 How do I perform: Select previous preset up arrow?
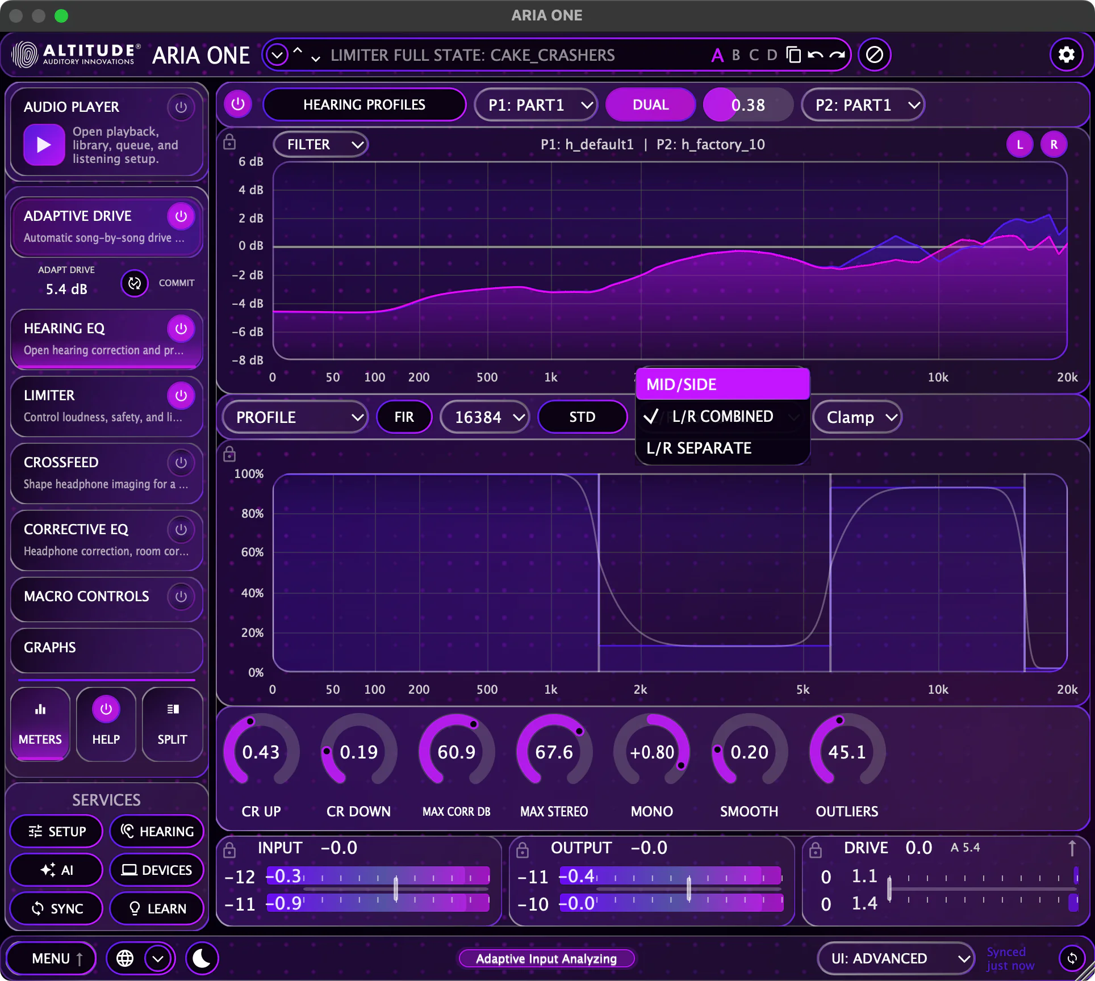click(298, 51)
